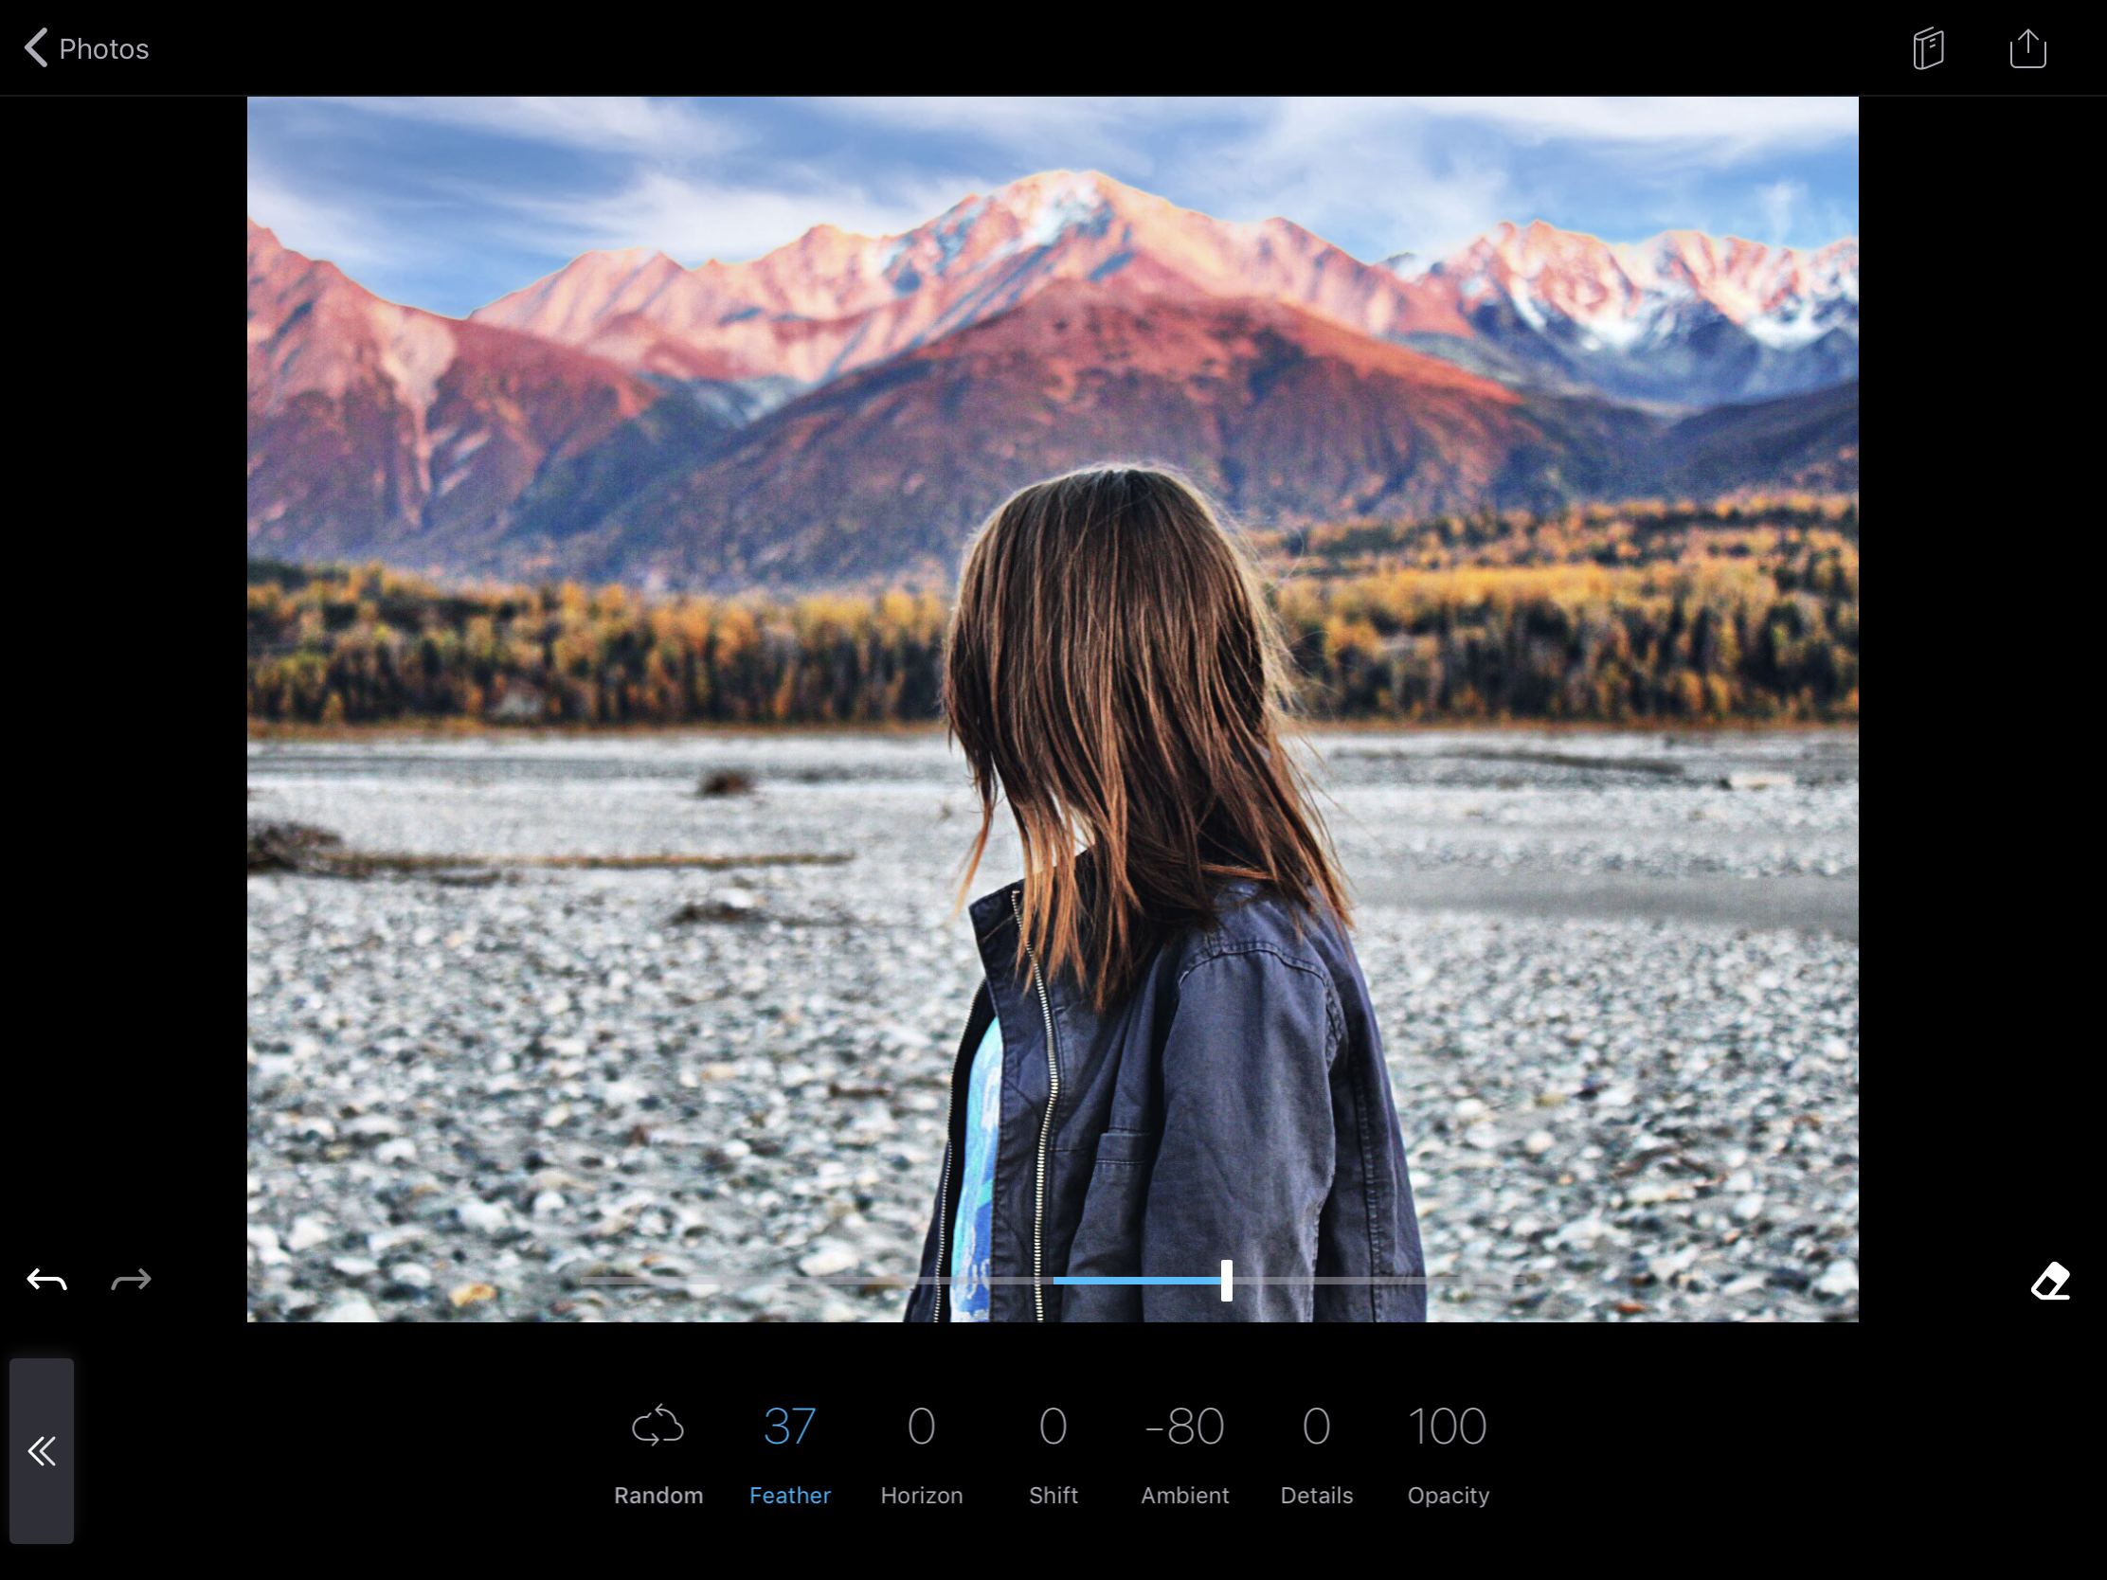This screenshot has width=2107, height=1580.
Task: Select the Ambient parameter label
Action: 1184,1496
